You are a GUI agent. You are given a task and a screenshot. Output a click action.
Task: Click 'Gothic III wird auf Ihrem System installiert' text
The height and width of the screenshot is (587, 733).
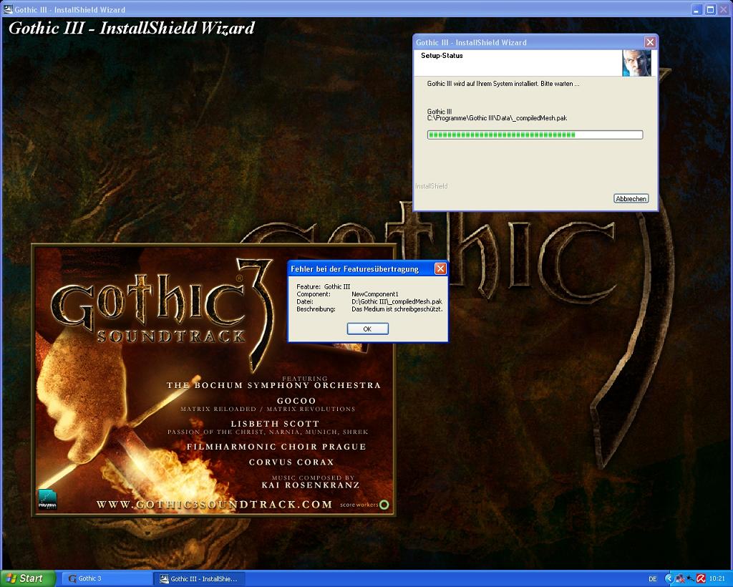point(503,84)
